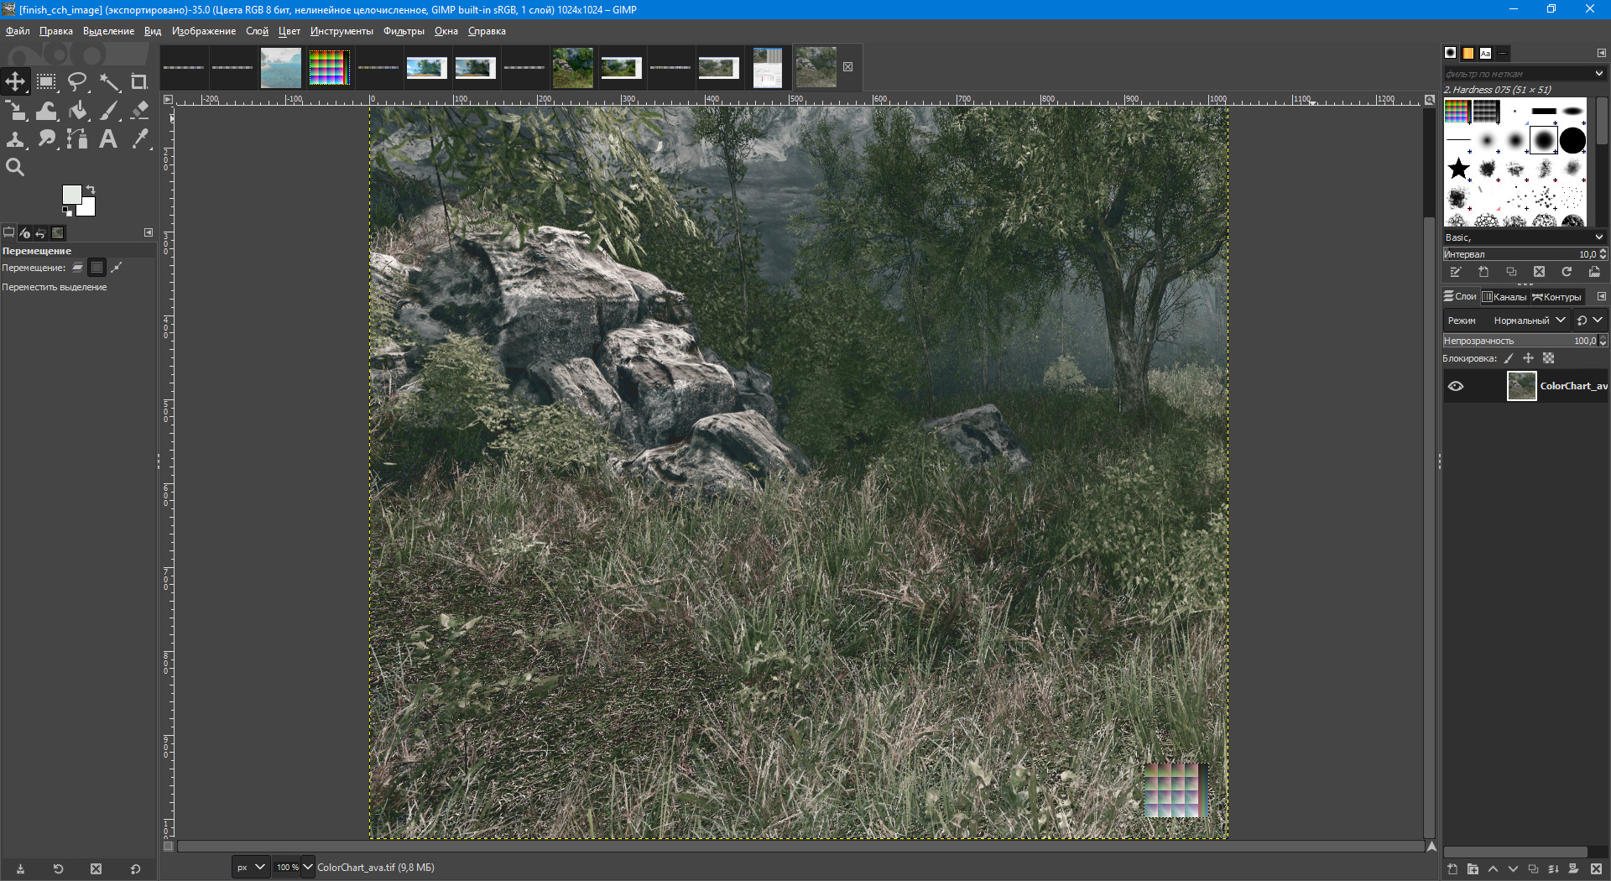Viewport: 1611px width, 881px height.
Task: Select the Free Select lasso tool
Action: pyautogui.click(x=77, y=81)
